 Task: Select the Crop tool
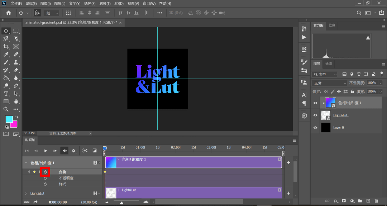[6, 46]
